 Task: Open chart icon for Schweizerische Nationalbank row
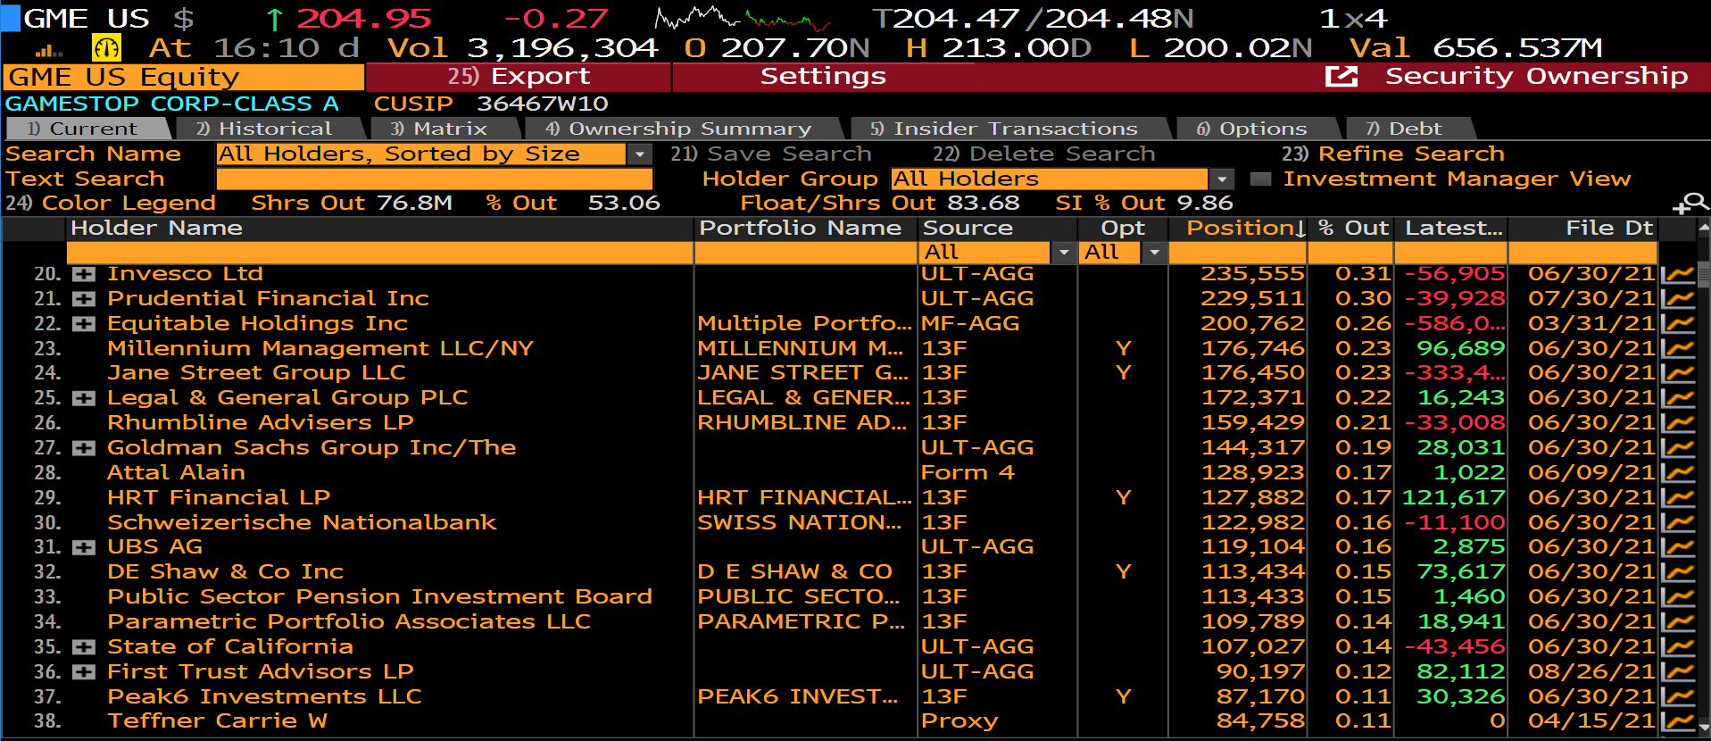pyautogui.click(x=1678, y=523)
